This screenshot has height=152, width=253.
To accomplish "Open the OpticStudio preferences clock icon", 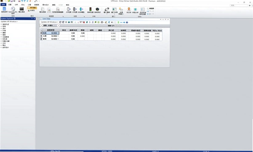I will tap(13, 10).
